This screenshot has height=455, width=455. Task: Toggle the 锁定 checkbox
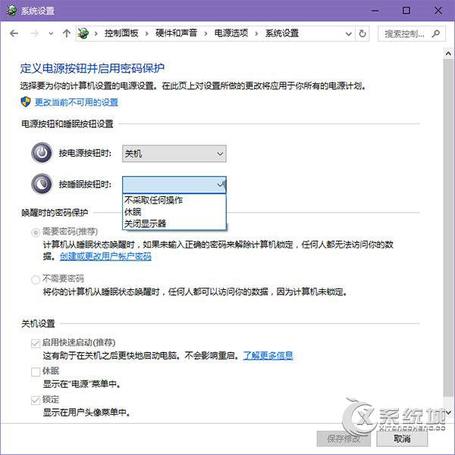tap(36, 400)
